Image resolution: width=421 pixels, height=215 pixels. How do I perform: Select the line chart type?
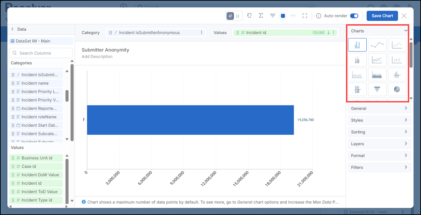pyautogui.click(x=377, y=44)
